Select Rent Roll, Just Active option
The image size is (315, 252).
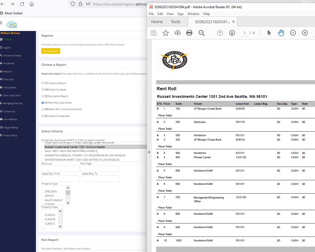(x=43, y=102)
